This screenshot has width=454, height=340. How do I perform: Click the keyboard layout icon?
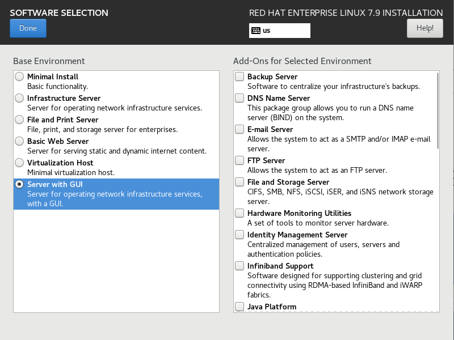(256, 31)
